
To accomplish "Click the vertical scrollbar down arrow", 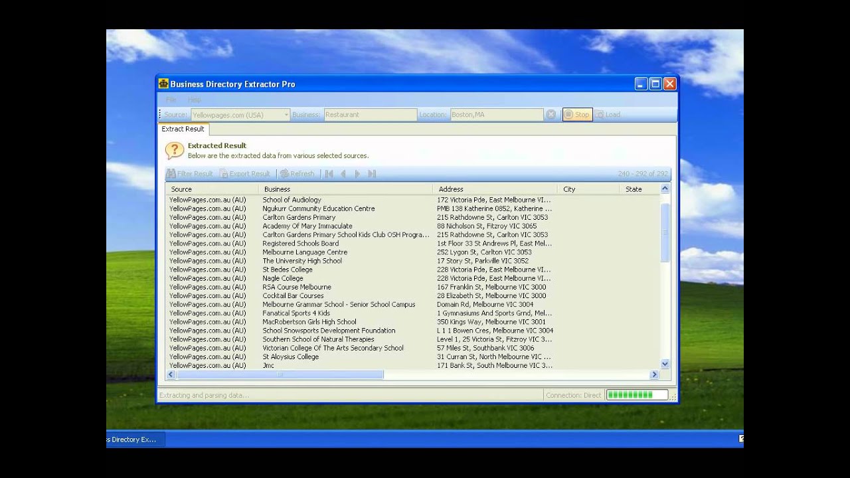I will [x=665, y=364].
